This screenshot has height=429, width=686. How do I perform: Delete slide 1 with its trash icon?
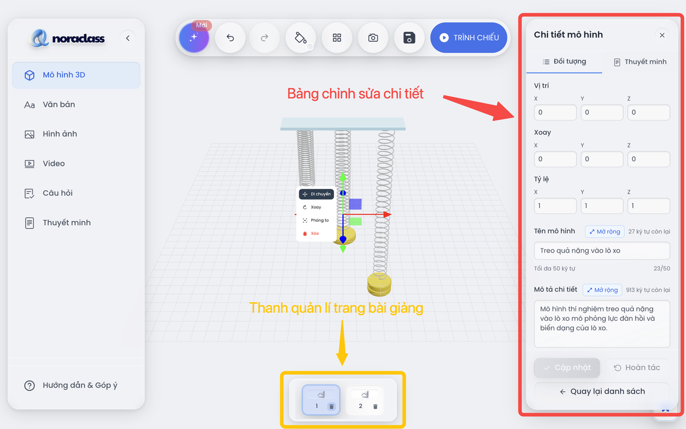331,406
